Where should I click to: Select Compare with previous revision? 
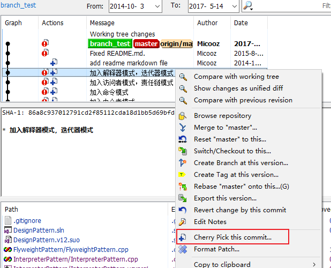point(243,100)
